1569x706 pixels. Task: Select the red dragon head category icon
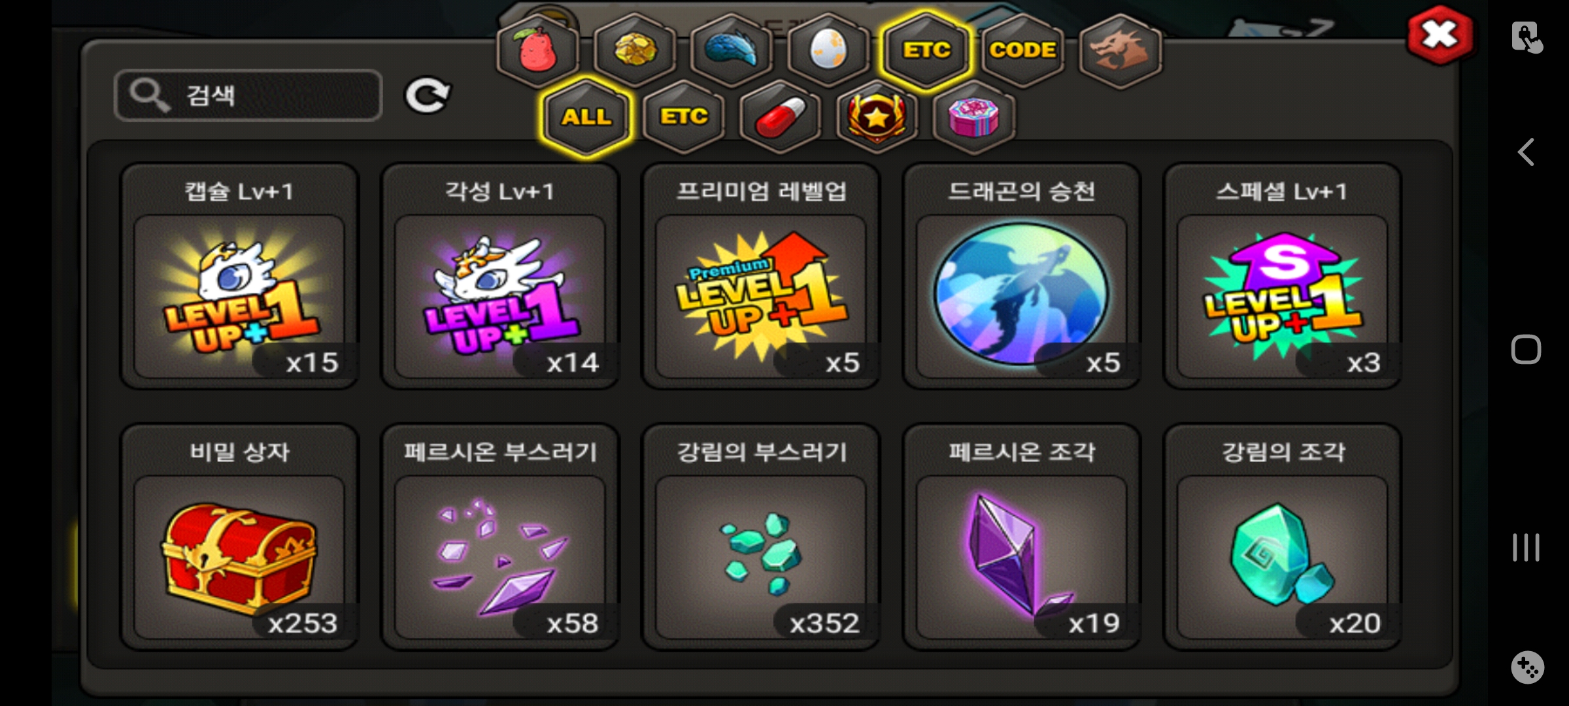pos(1120,50)
